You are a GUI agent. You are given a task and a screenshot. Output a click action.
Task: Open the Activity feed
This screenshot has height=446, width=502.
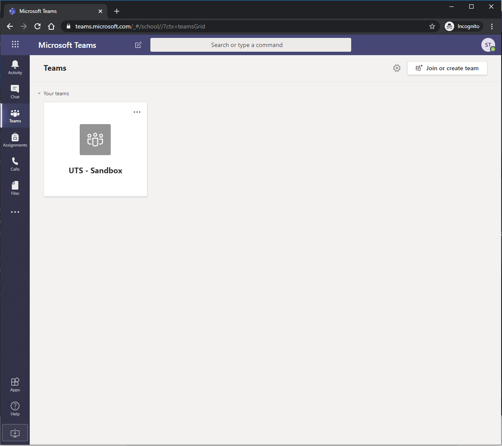point(15,68)
